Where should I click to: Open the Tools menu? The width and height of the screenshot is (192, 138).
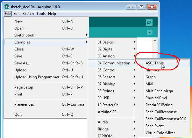point(41,14)
